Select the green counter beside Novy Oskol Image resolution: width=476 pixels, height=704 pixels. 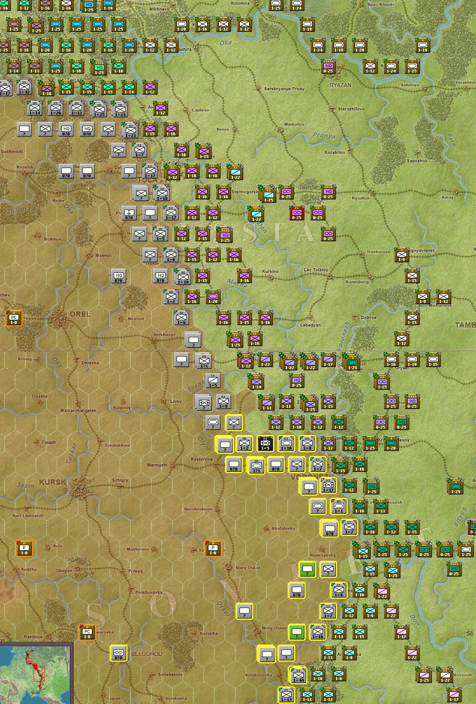(297, 632)
